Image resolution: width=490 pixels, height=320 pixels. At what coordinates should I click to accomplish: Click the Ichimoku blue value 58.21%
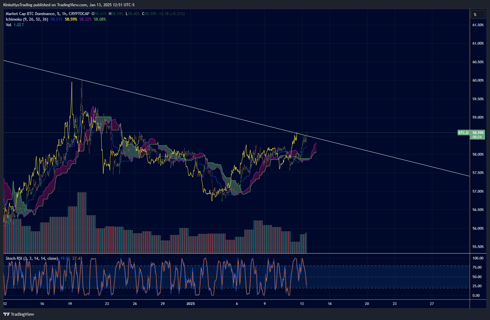coord(56,19)
